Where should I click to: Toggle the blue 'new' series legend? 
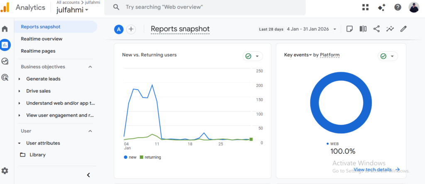[x=131, y=157]
